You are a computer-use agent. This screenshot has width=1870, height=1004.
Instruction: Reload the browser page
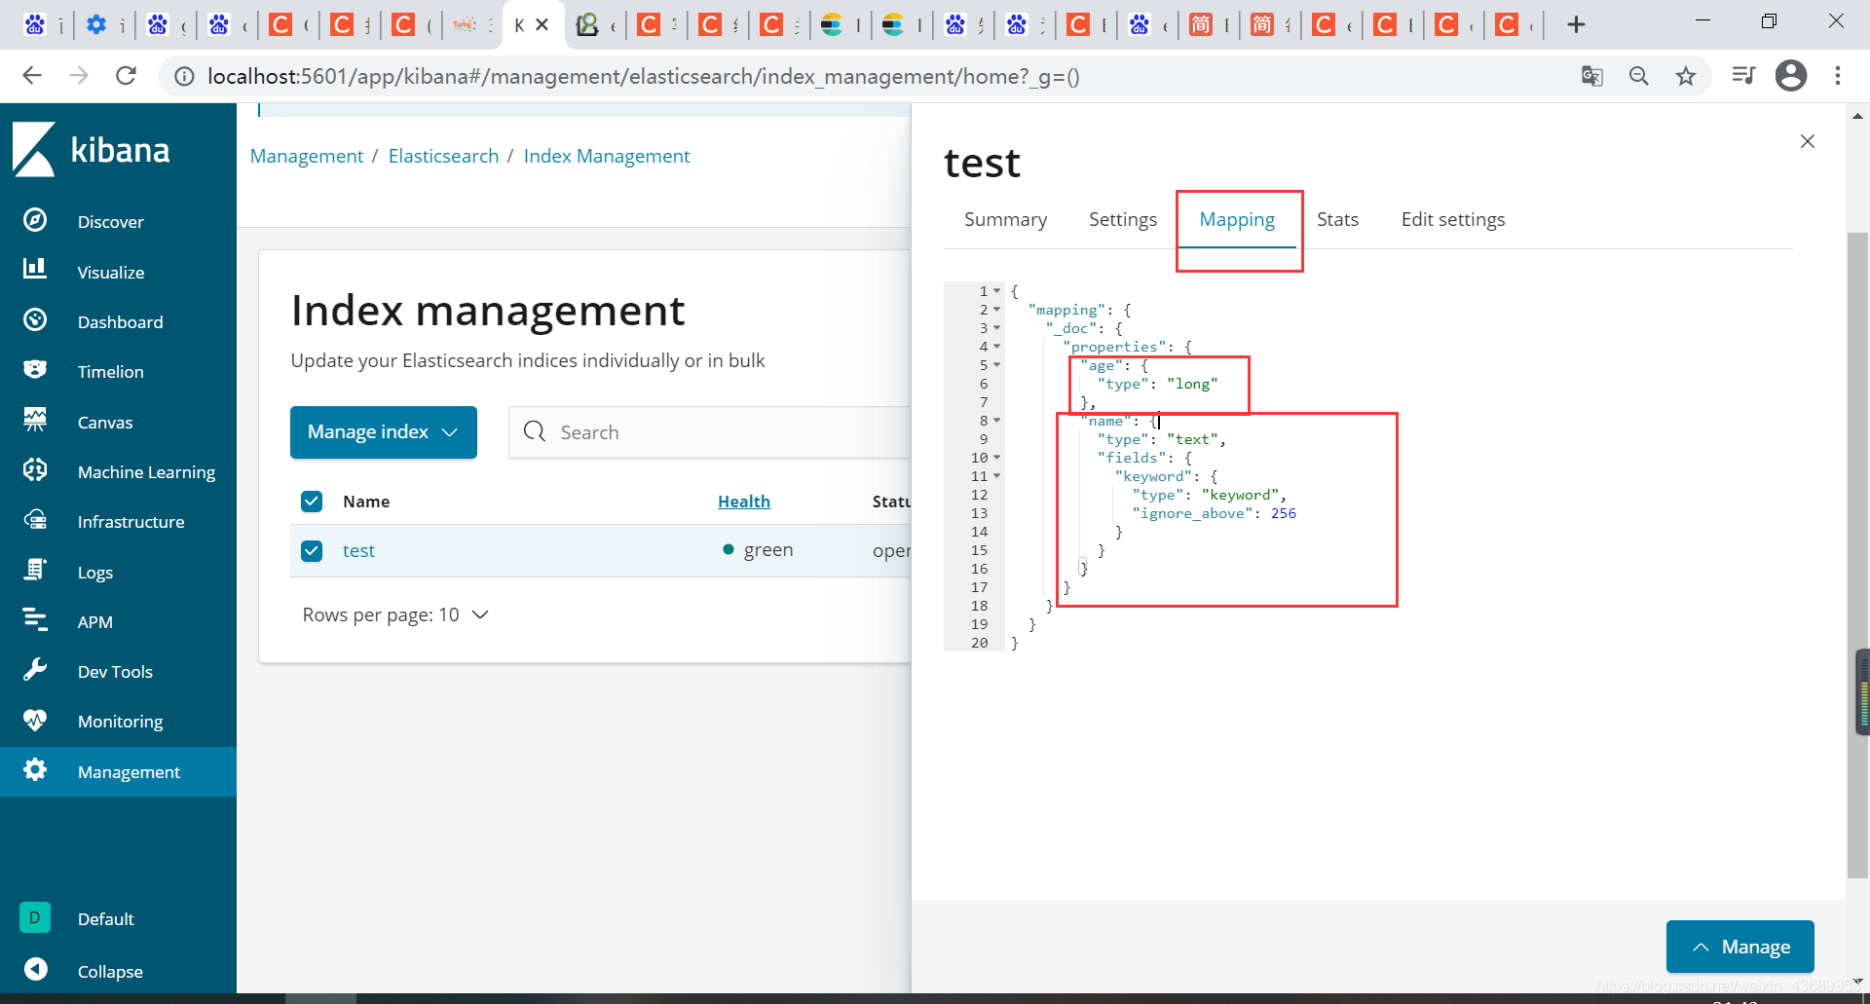coord(126,76)
